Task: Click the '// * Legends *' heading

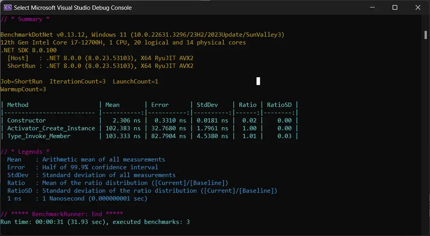Action: (x=25, y=152)
